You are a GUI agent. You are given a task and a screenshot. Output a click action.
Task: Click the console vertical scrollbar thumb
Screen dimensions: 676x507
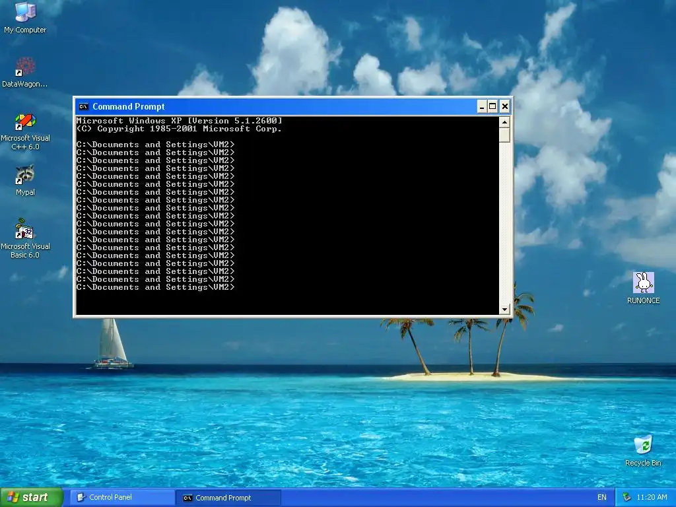504,135
